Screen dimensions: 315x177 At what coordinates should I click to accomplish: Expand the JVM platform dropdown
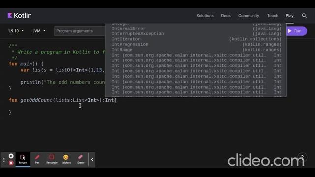point(39,31)
